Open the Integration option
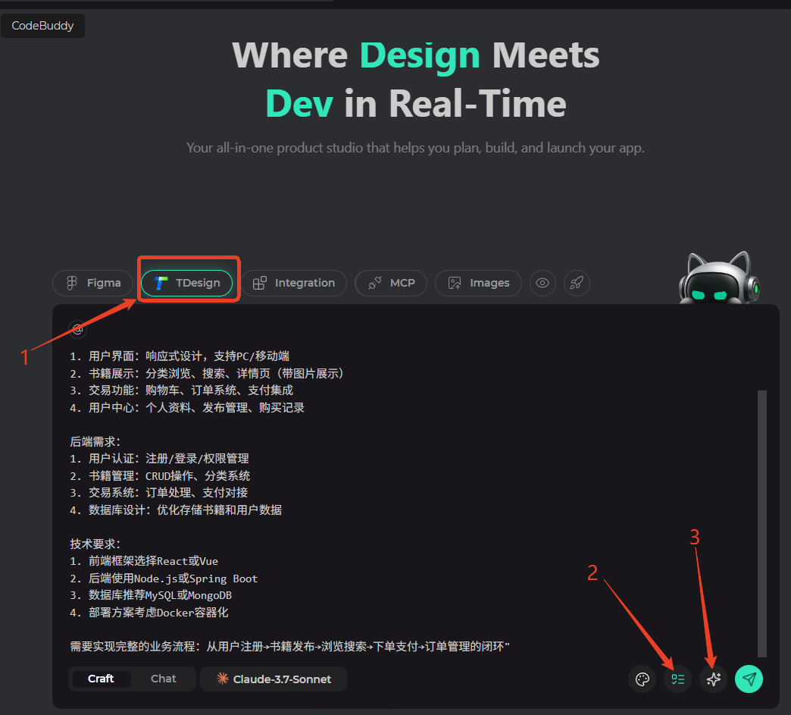 (x=294, y=283)
